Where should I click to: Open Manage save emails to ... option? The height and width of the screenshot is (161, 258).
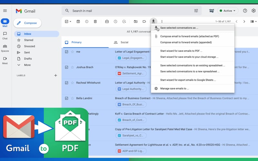click(193, 89)
